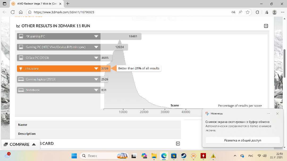Click the page vertical scrollbar thumb

pos(284,63)
